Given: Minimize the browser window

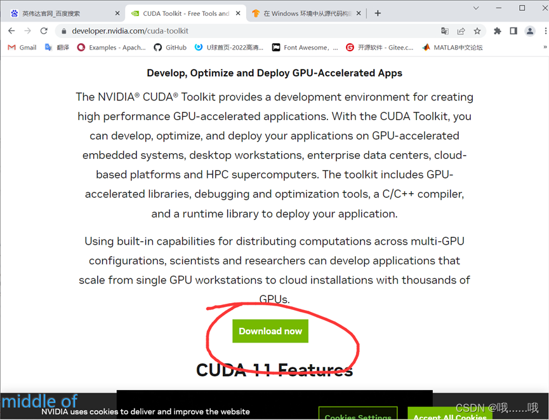Looking at the screenshot, I should [499, 8].
